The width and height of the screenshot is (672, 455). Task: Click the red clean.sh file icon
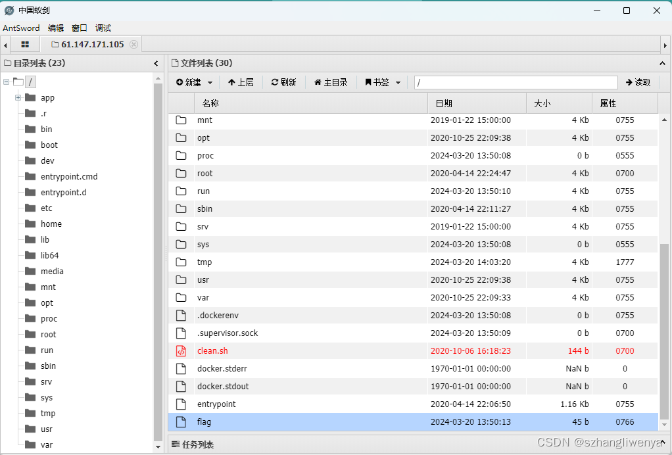pos(181,350)
